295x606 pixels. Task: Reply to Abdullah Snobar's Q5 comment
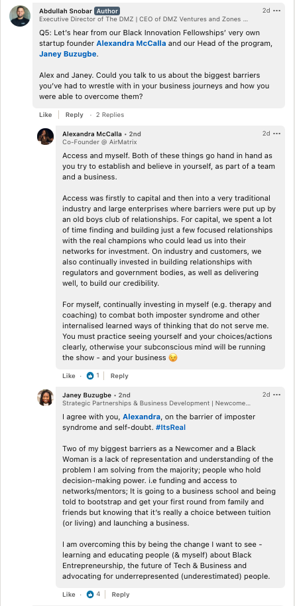click(x=74, y=115)
